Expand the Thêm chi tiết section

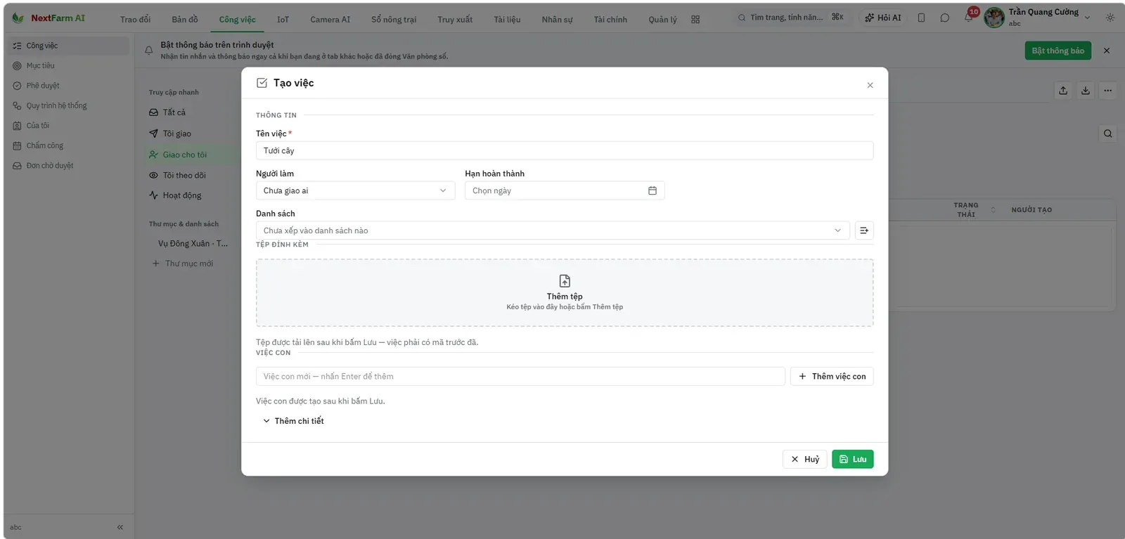(293, 421)
